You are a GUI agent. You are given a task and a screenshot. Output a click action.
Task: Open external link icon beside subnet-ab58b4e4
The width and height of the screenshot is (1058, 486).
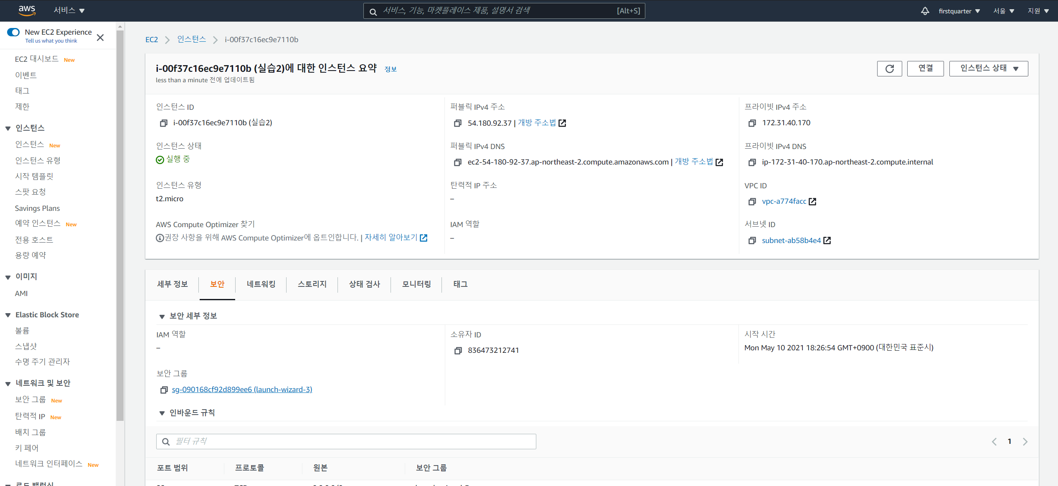click(x=827, y=240)
